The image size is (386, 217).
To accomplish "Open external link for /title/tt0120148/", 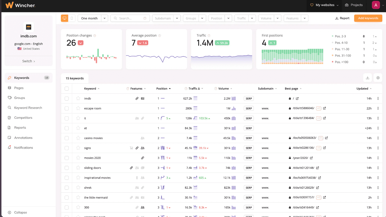I will (317, 168).
